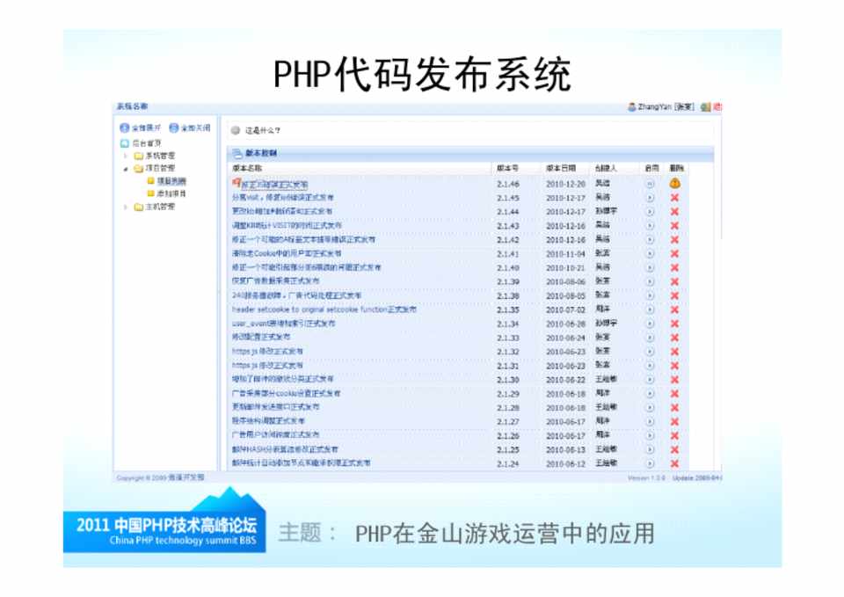The image size is (844, 597).
Task: Collapse the 项目管理 folder node
Action: (x=127, y=168)
